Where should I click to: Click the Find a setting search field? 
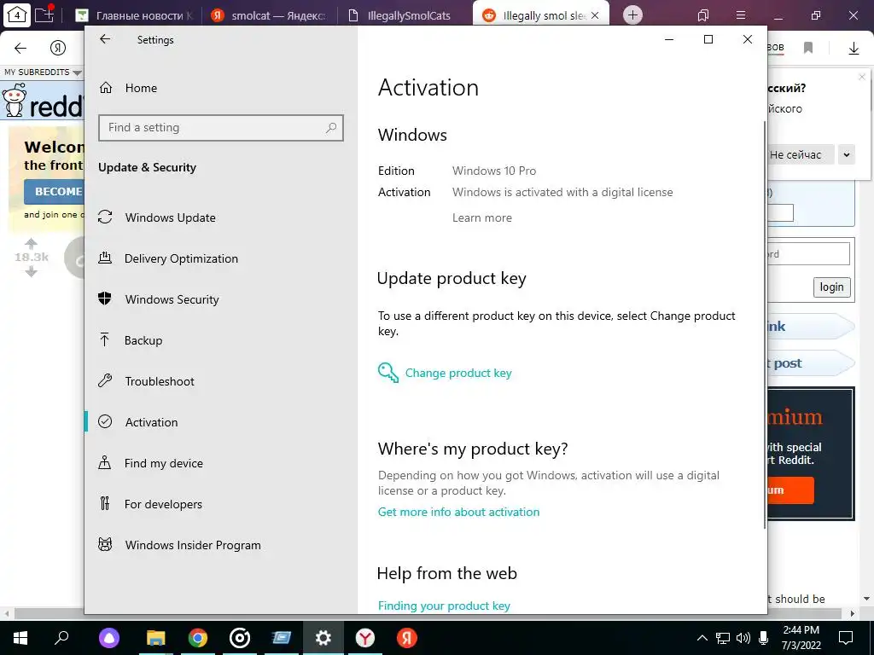click(221, 128)
